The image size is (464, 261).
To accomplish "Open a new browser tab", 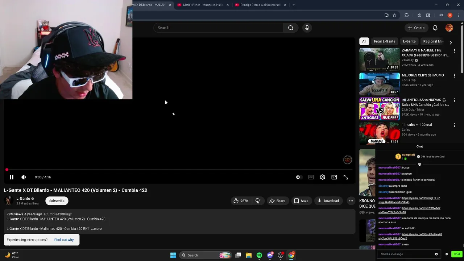I will coord(294,5).
